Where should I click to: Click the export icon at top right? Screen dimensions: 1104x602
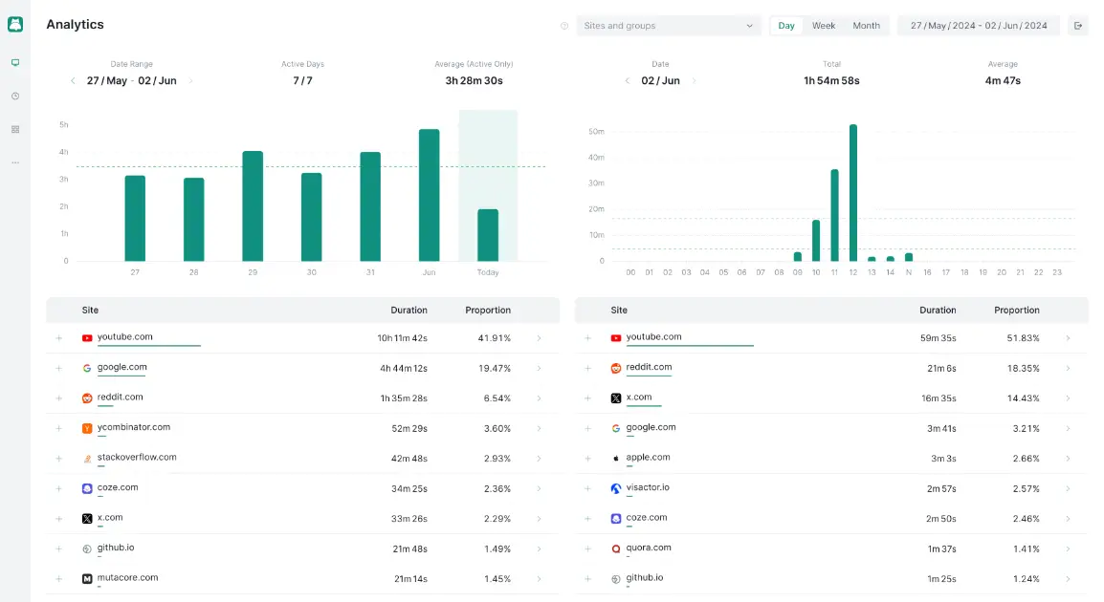[x=1078, y=26]
